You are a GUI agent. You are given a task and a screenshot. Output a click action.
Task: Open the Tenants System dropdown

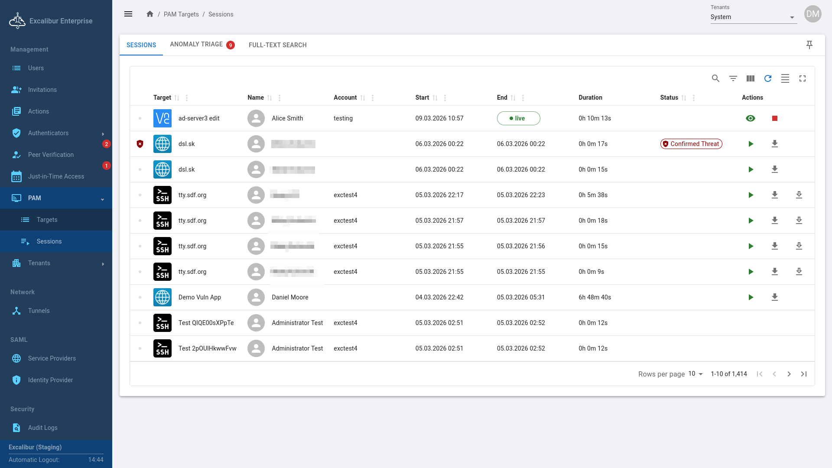point(753,17)
